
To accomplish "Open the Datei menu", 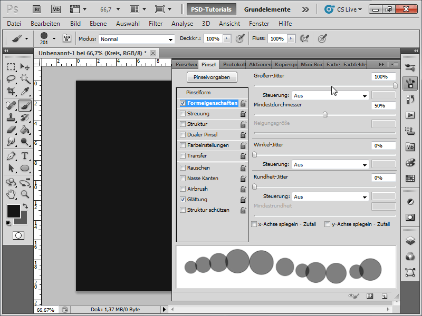I will click(14, 24).
